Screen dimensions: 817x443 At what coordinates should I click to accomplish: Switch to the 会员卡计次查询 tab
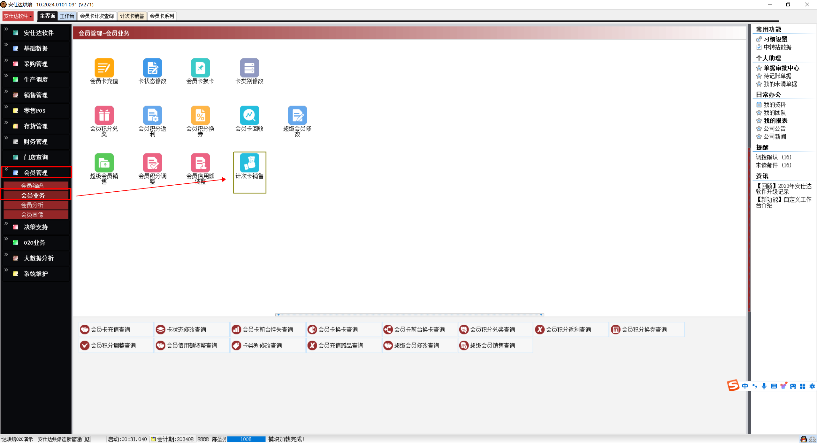pos(97,16)
